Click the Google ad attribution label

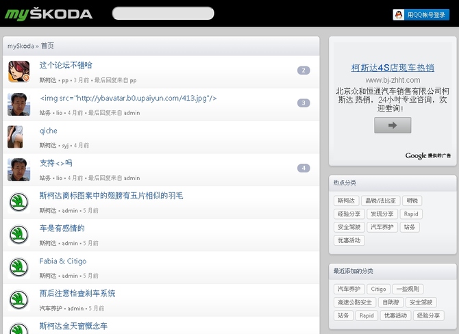pos(428,155)
